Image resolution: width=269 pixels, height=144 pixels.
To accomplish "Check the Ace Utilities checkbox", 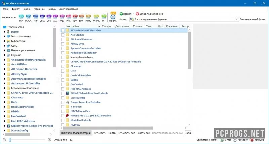I will (x=63, y=35).
